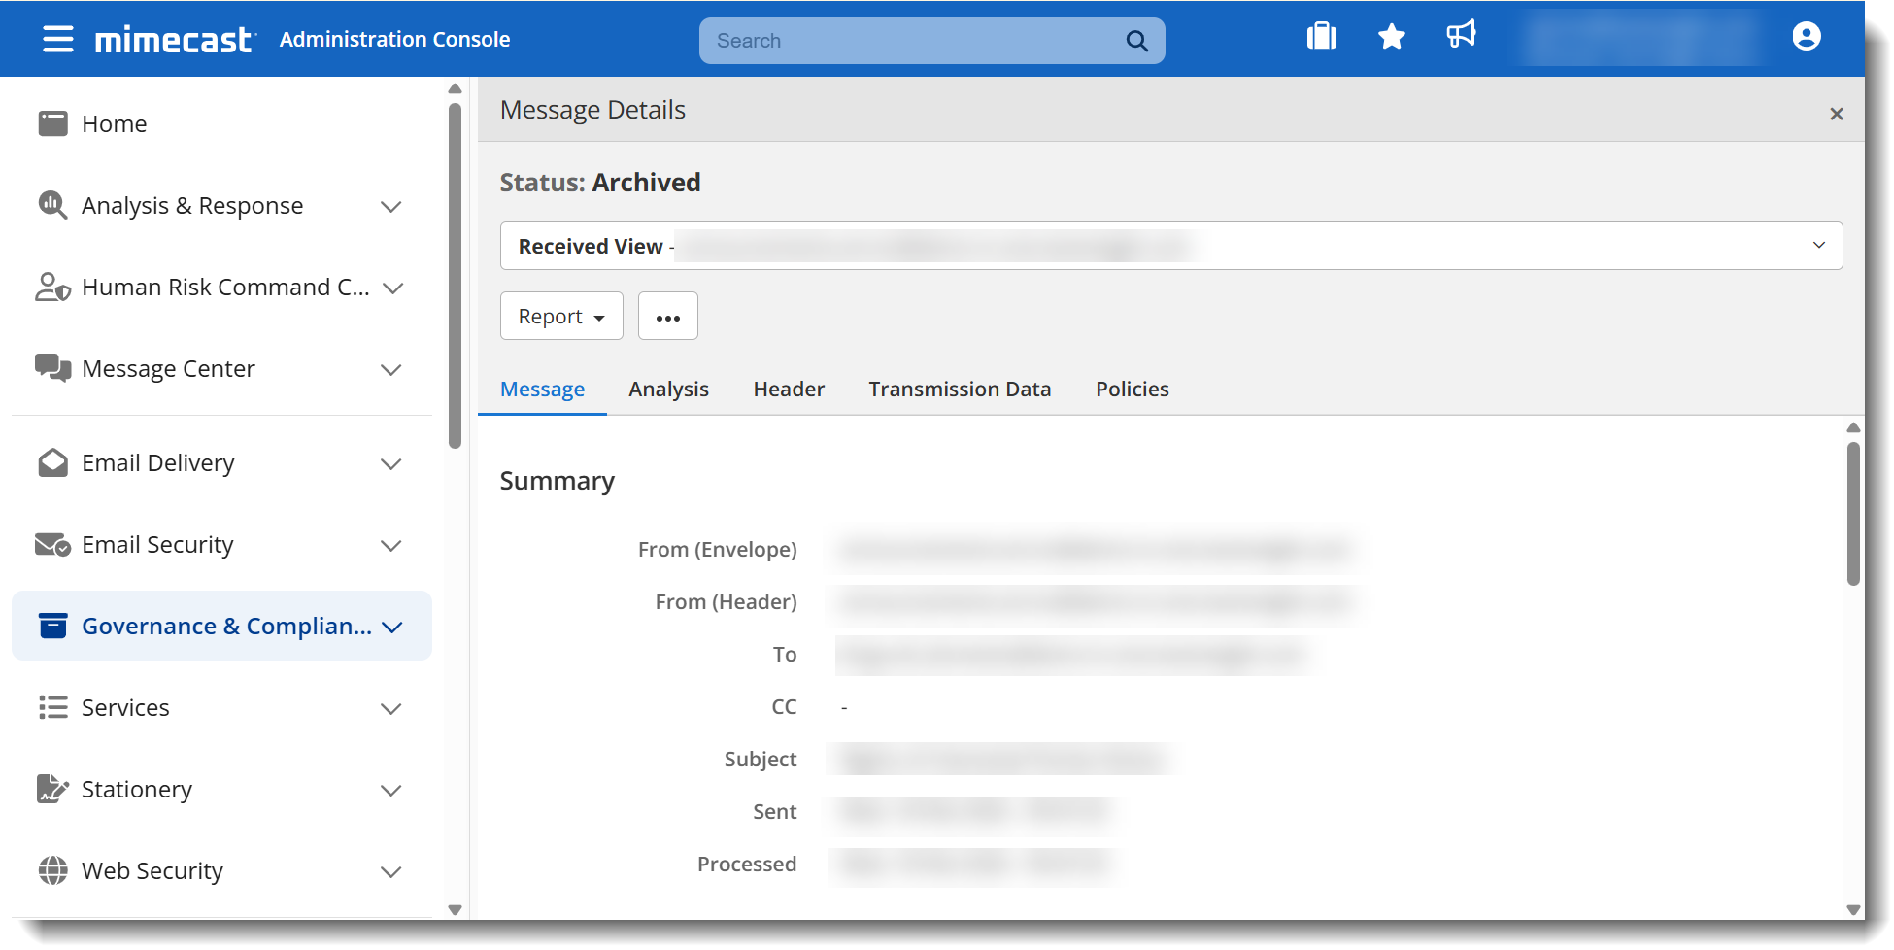This screenshot has width=1894, height=950.
Task: Open bookmarks via the star icon
Action: point(1391,37)
